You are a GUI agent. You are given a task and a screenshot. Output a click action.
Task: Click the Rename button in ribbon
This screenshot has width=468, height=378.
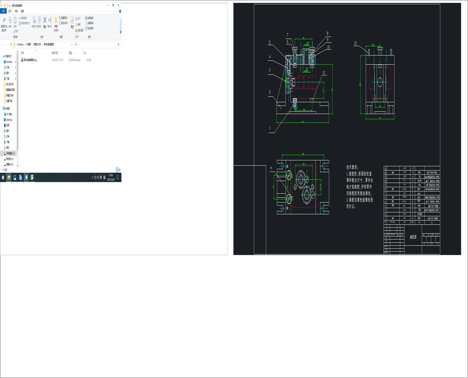pos(50,22)
